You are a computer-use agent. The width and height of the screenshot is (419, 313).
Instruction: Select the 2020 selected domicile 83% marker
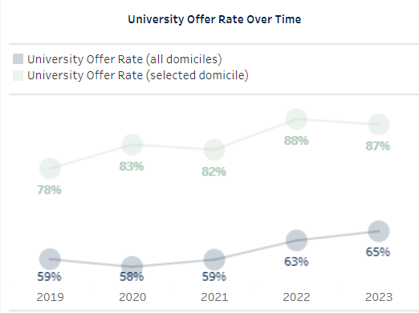click(132, 145)
